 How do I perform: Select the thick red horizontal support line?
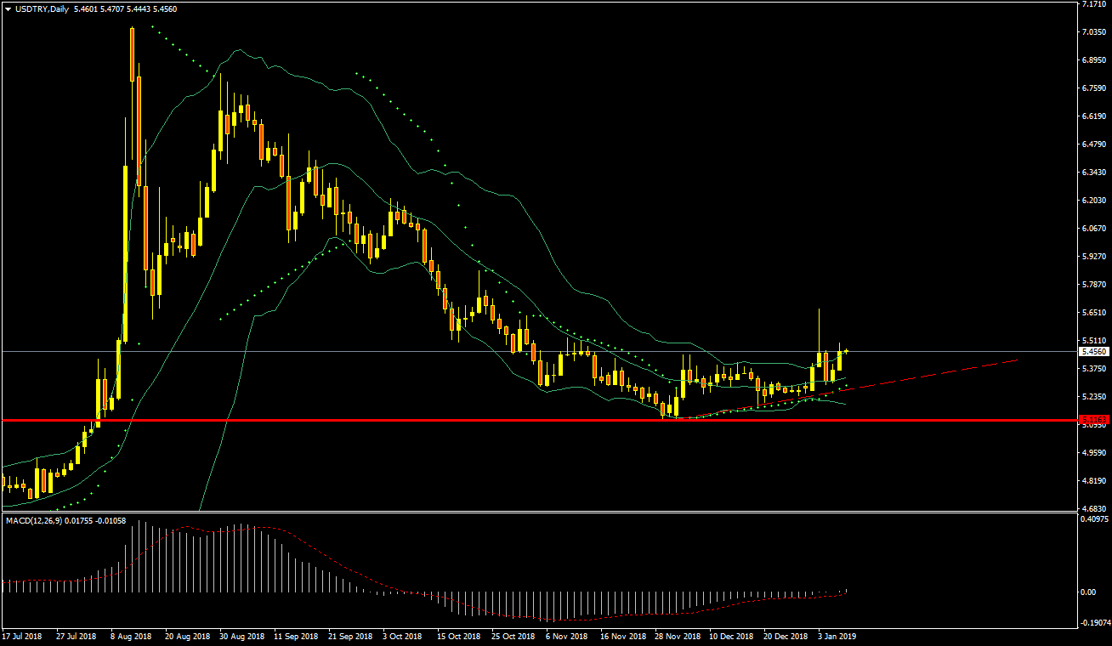pos(510,420)
